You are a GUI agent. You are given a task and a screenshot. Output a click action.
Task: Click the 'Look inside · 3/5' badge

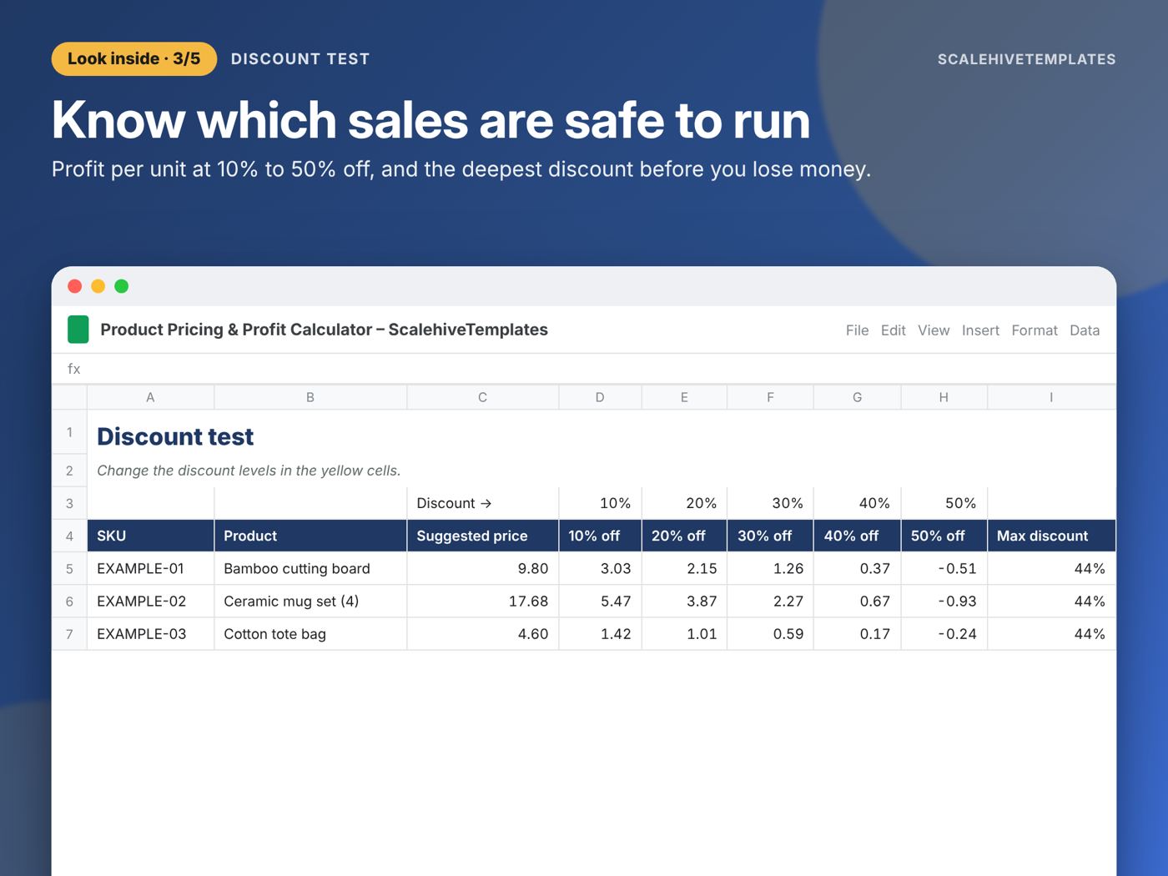point(134,59)
